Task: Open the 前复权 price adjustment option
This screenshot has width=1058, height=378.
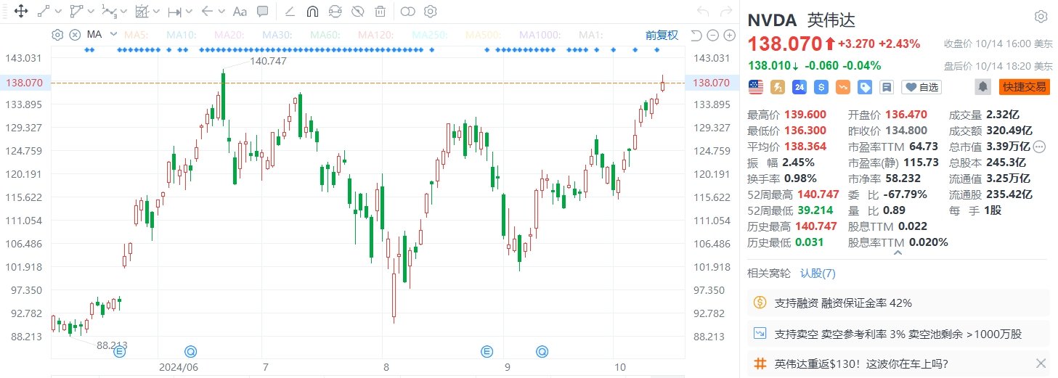Action: point(662,35)
